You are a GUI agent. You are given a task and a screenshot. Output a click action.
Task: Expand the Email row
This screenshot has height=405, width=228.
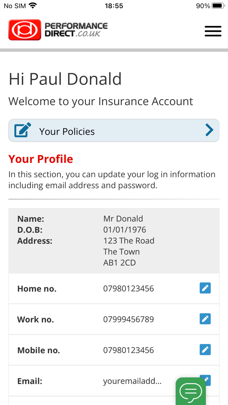(x=114, y=380)
